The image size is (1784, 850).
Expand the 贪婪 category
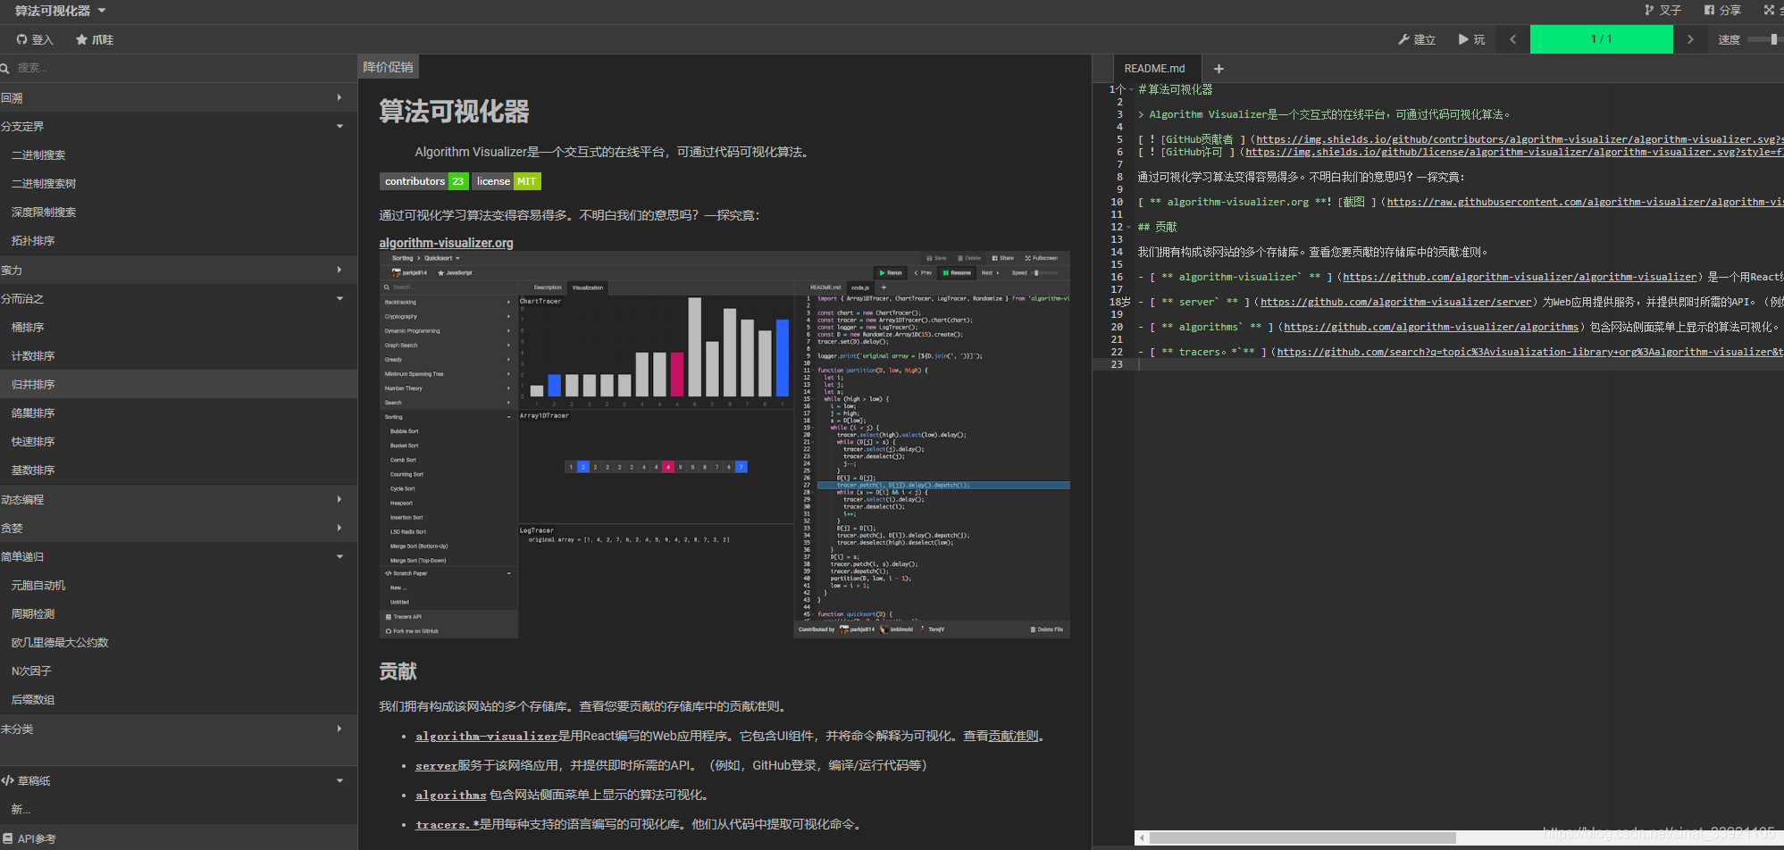click(179, 528)
